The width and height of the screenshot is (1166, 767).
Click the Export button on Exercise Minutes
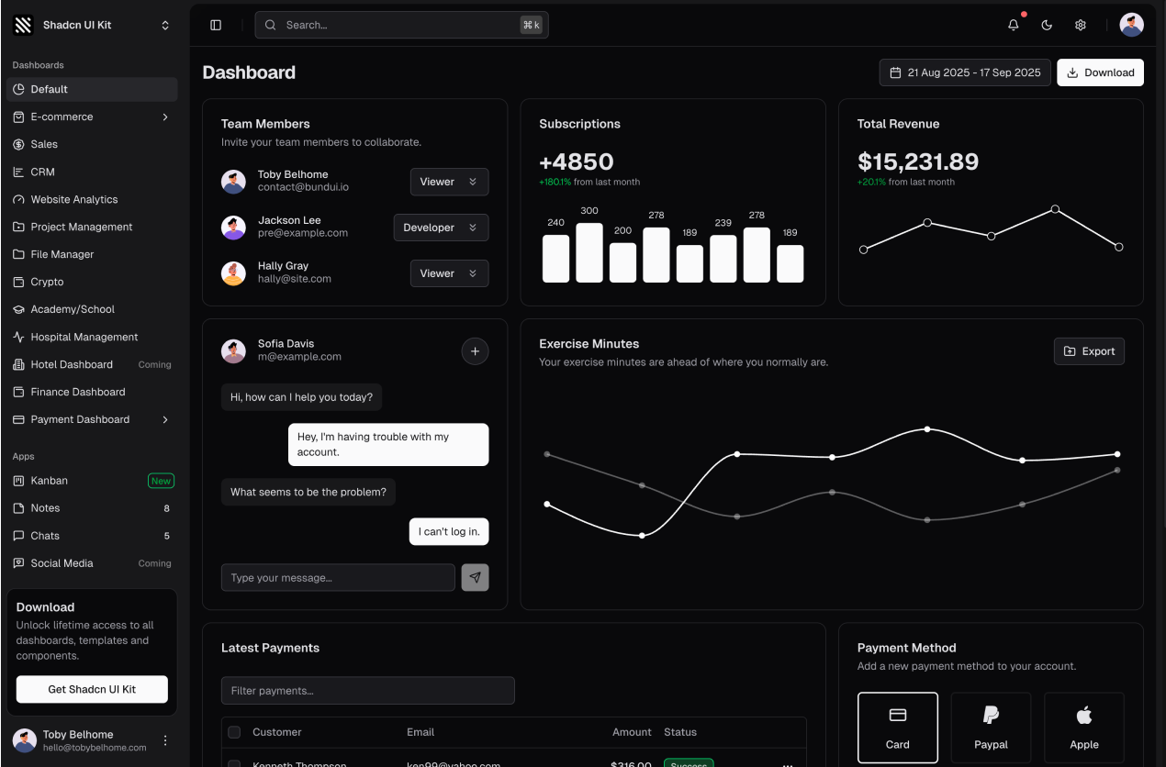(x=1089, y=351)
